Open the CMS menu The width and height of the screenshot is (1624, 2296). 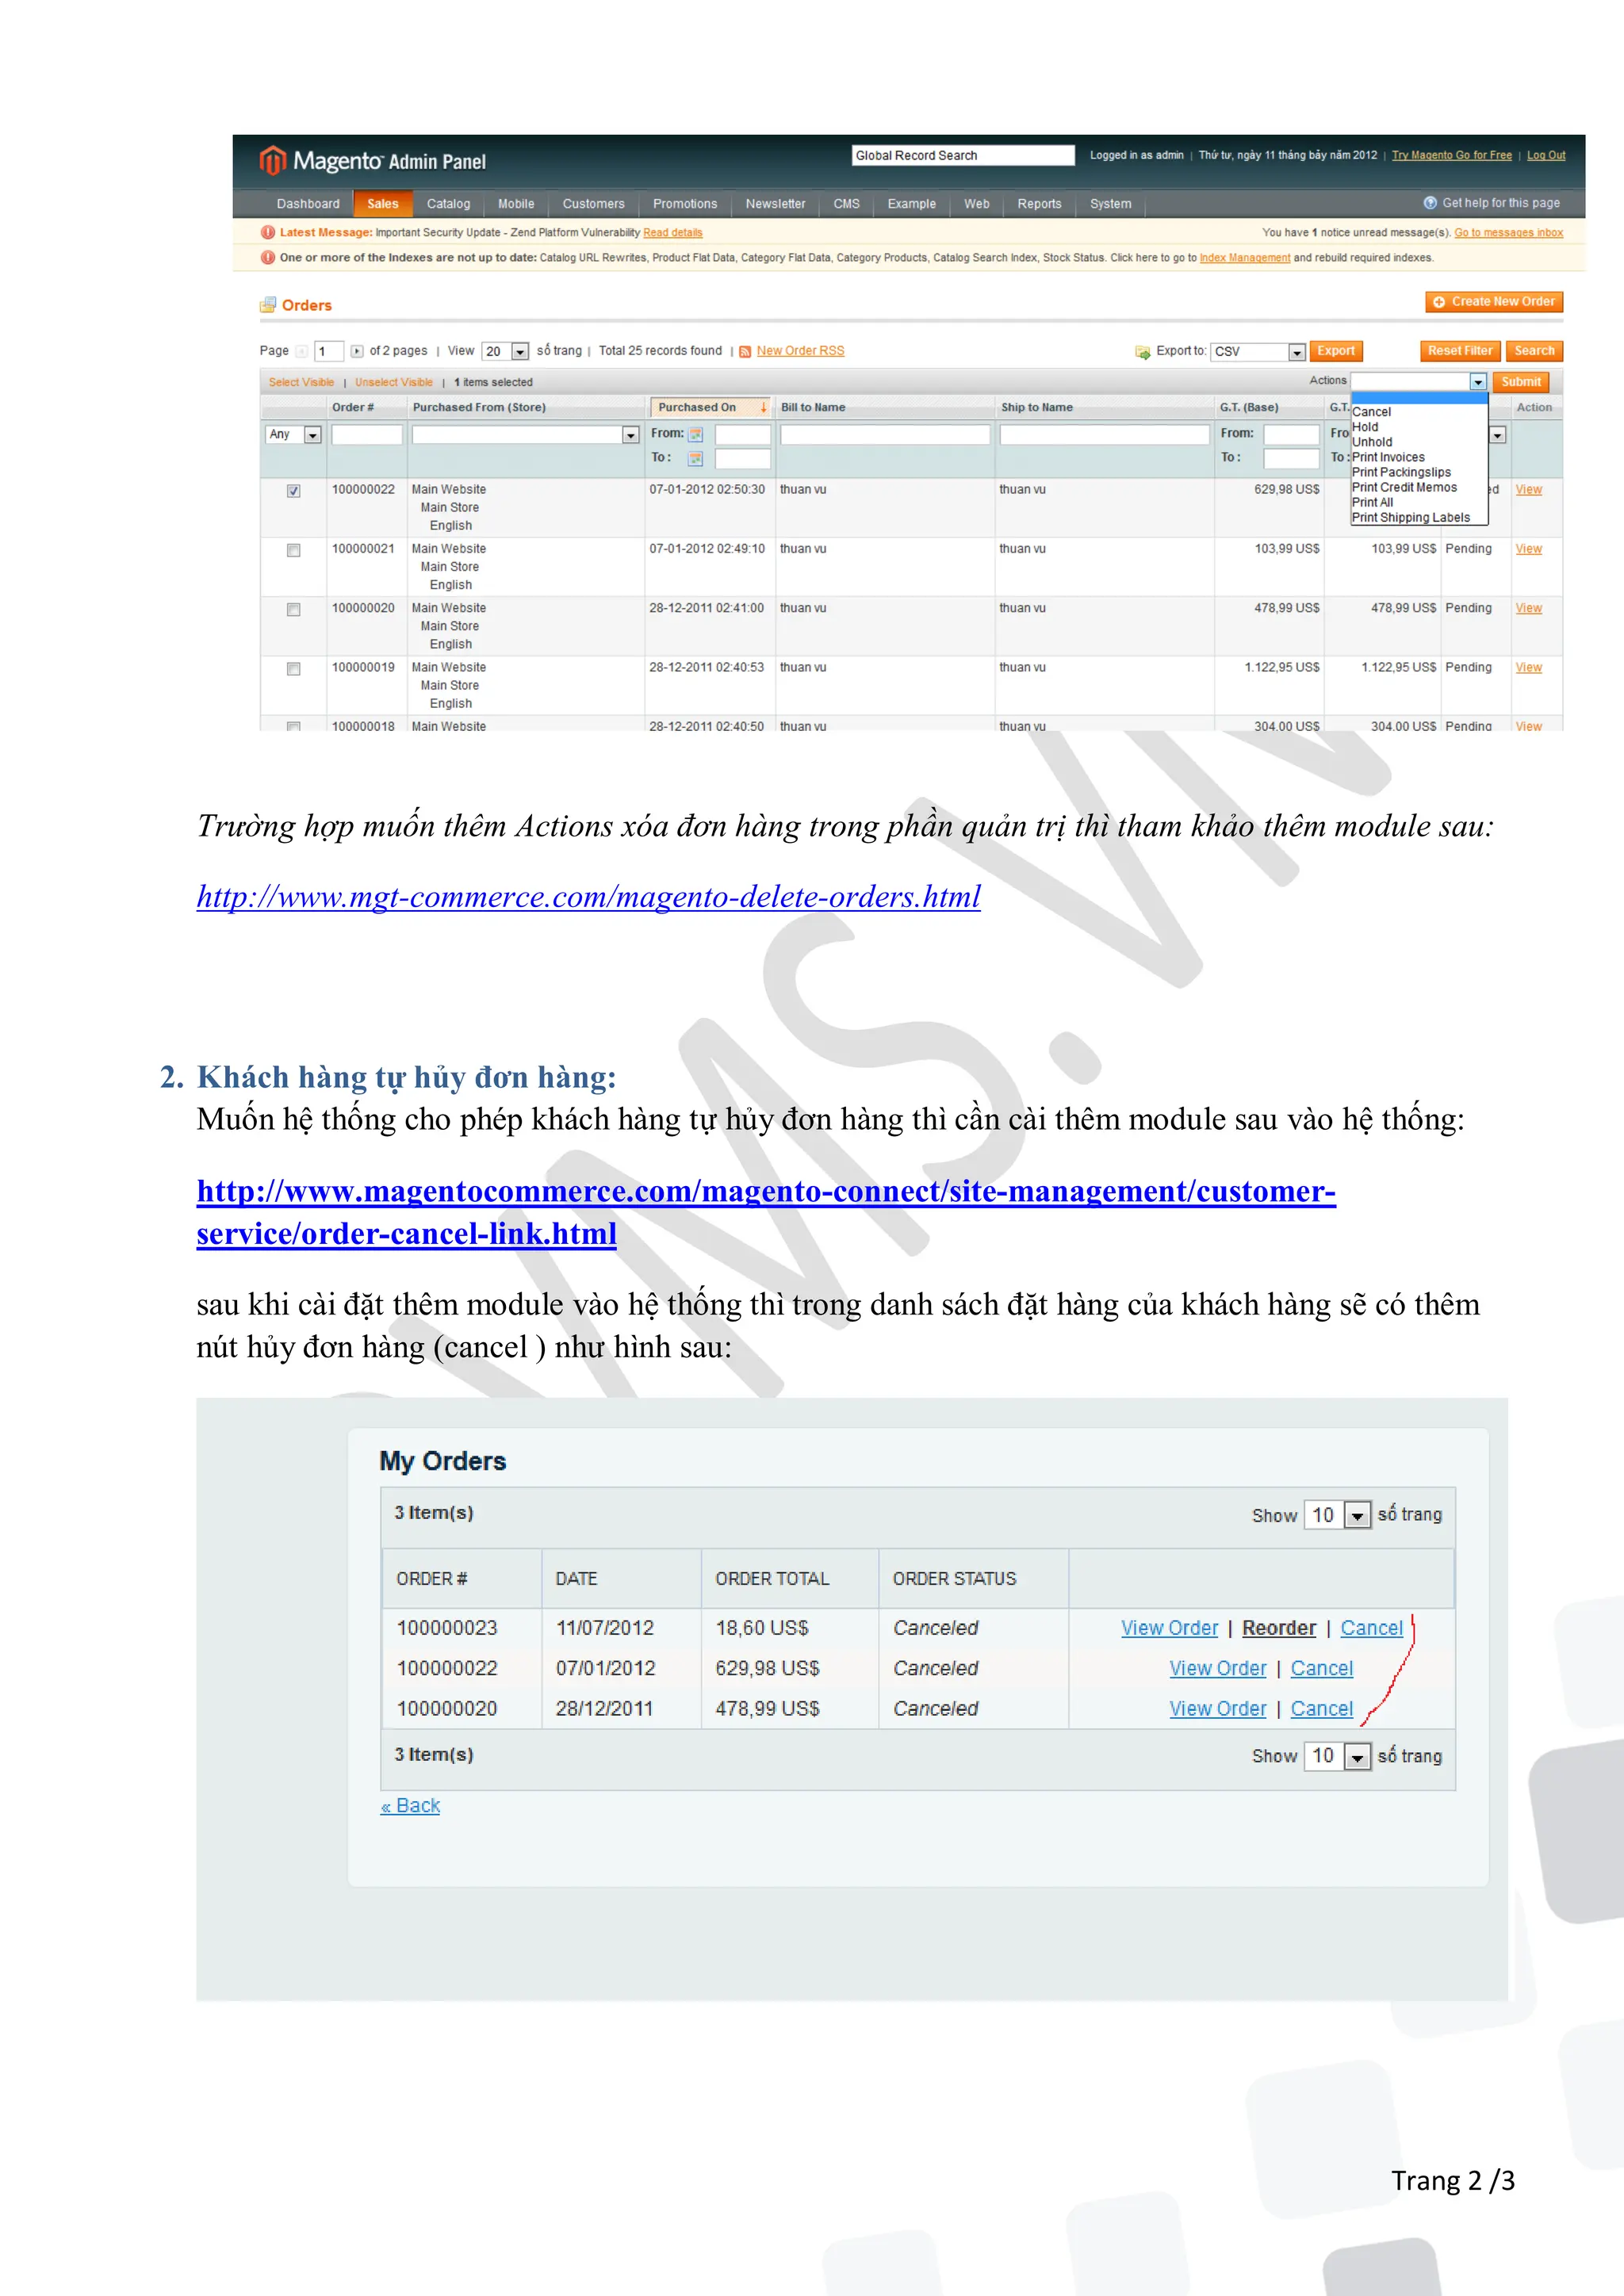point(846,204)
